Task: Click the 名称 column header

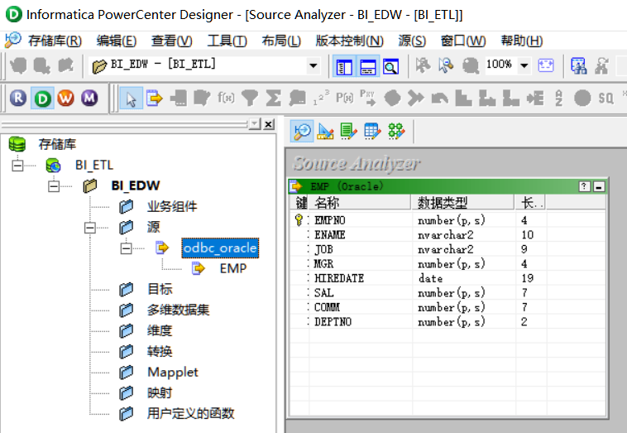Action: coord(361,203)
